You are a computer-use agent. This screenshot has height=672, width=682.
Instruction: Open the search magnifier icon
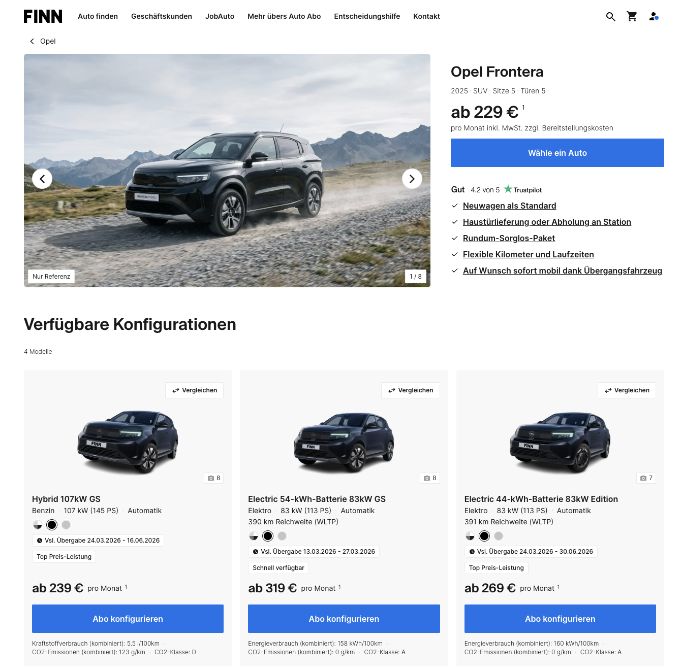click(x=610, y=17)
